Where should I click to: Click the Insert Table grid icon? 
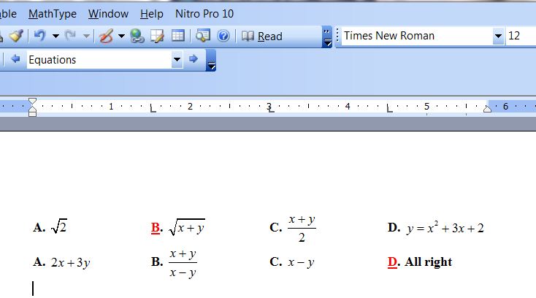click(x=177, y=36)
